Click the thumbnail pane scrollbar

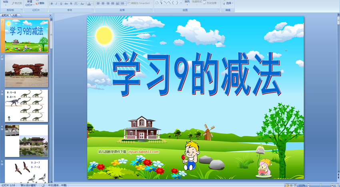[x=51, y=35]
